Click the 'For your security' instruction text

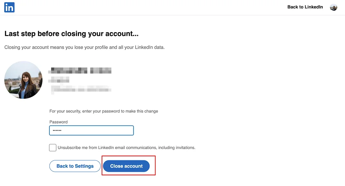tap(103, 111)
